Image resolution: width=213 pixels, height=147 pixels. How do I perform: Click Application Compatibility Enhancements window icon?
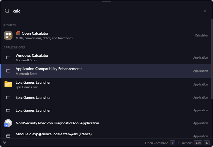(x=8, y=71)
